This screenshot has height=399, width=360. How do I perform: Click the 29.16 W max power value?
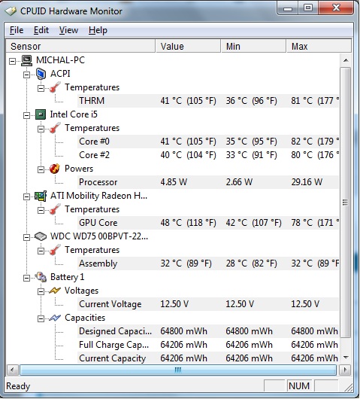point(307,182)
